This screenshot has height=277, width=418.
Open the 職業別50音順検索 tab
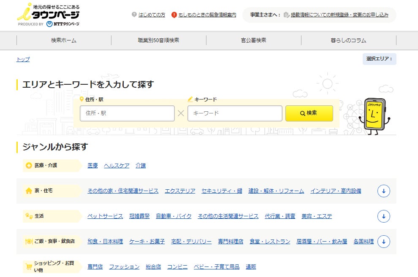point(159,40)
